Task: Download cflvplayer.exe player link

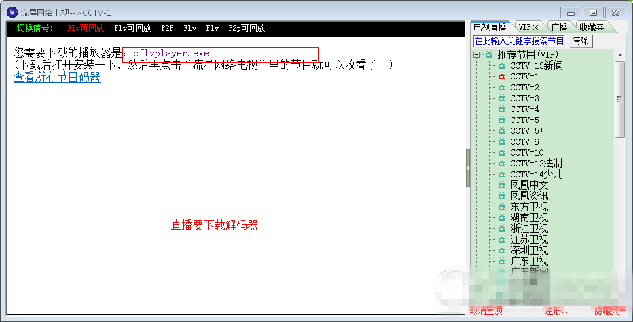Action: click(171, 54)
